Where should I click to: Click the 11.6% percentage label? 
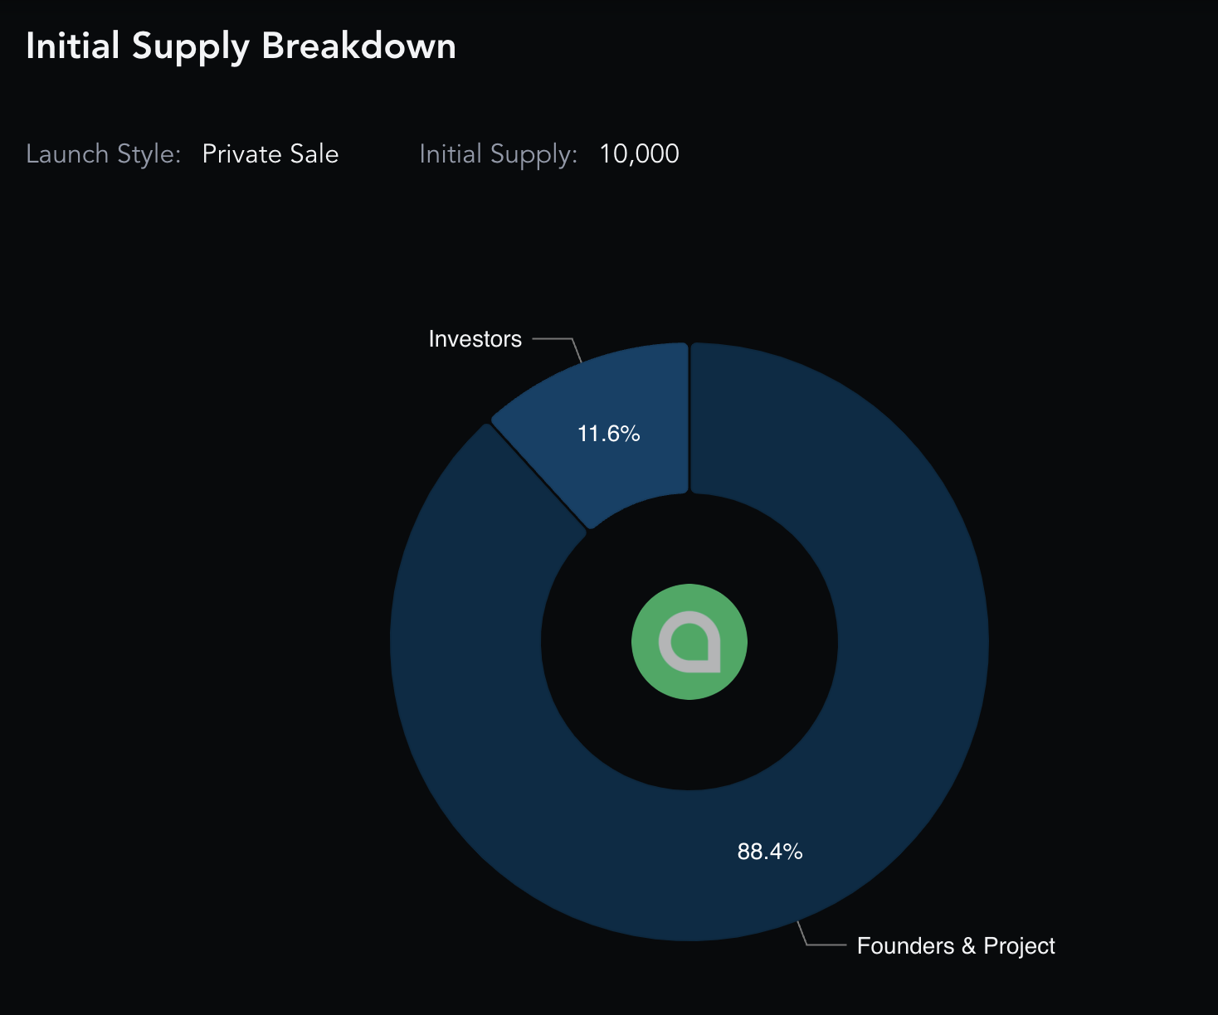pyautogui.click(x=608, y=434)
